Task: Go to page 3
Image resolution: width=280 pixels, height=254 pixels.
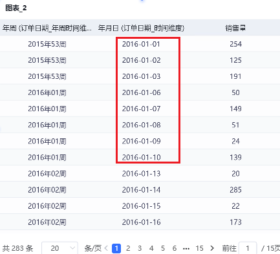Action: (x=140, y=248)
